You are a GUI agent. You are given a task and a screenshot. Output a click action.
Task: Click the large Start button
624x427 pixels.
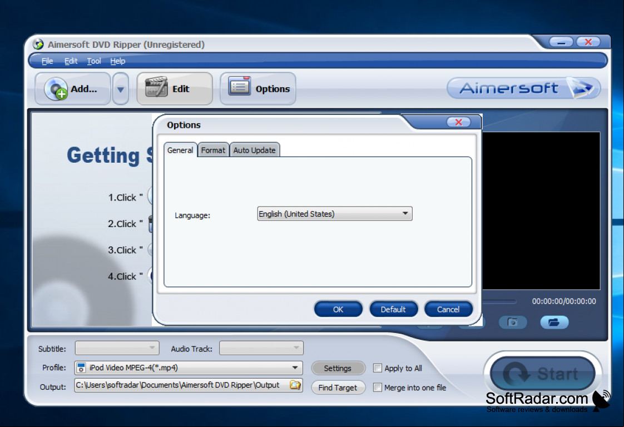point(543,373)
